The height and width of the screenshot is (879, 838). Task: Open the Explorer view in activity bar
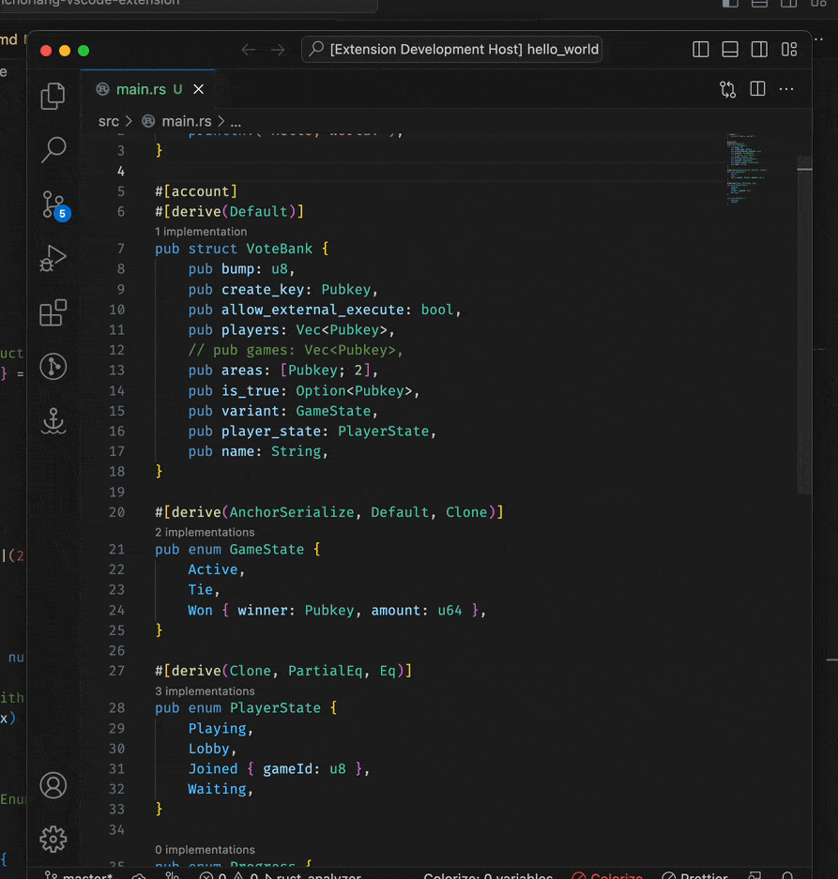pos(53,96)
